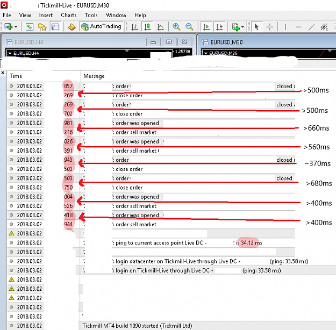Screen dimensions: 336x330
Task: Select the cursor arrow tool
Action: point(256,27)
